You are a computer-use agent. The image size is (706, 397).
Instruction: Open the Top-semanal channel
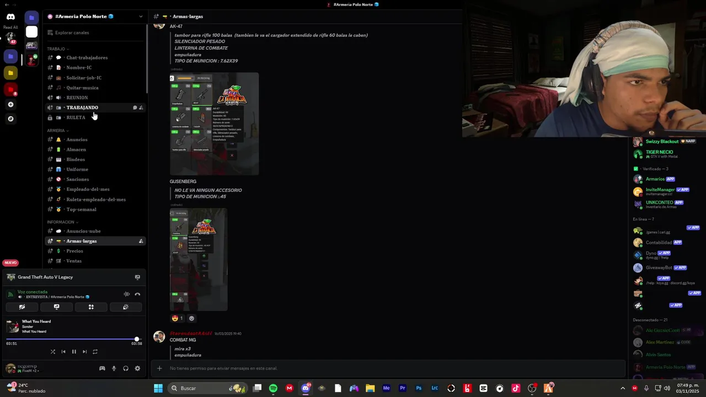point(95,210)
